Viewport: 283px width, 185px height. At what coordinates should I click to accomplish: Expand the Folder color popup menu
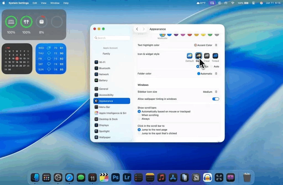207,74
